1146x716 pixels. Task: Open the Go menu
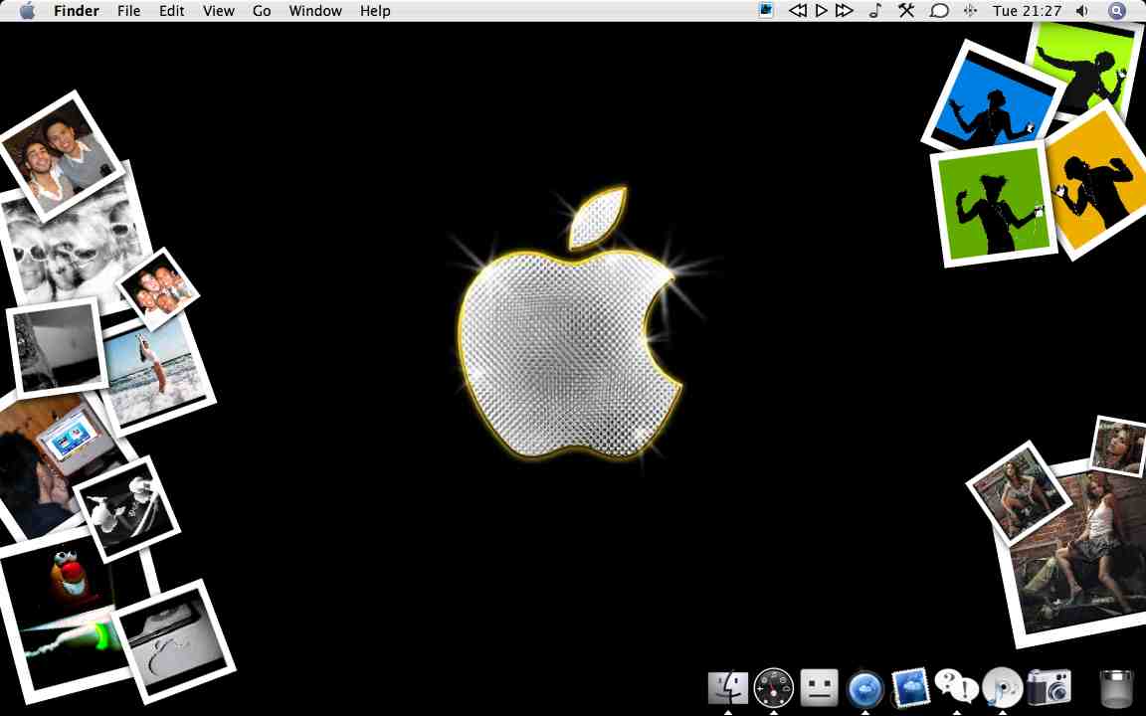coord(262,11)
